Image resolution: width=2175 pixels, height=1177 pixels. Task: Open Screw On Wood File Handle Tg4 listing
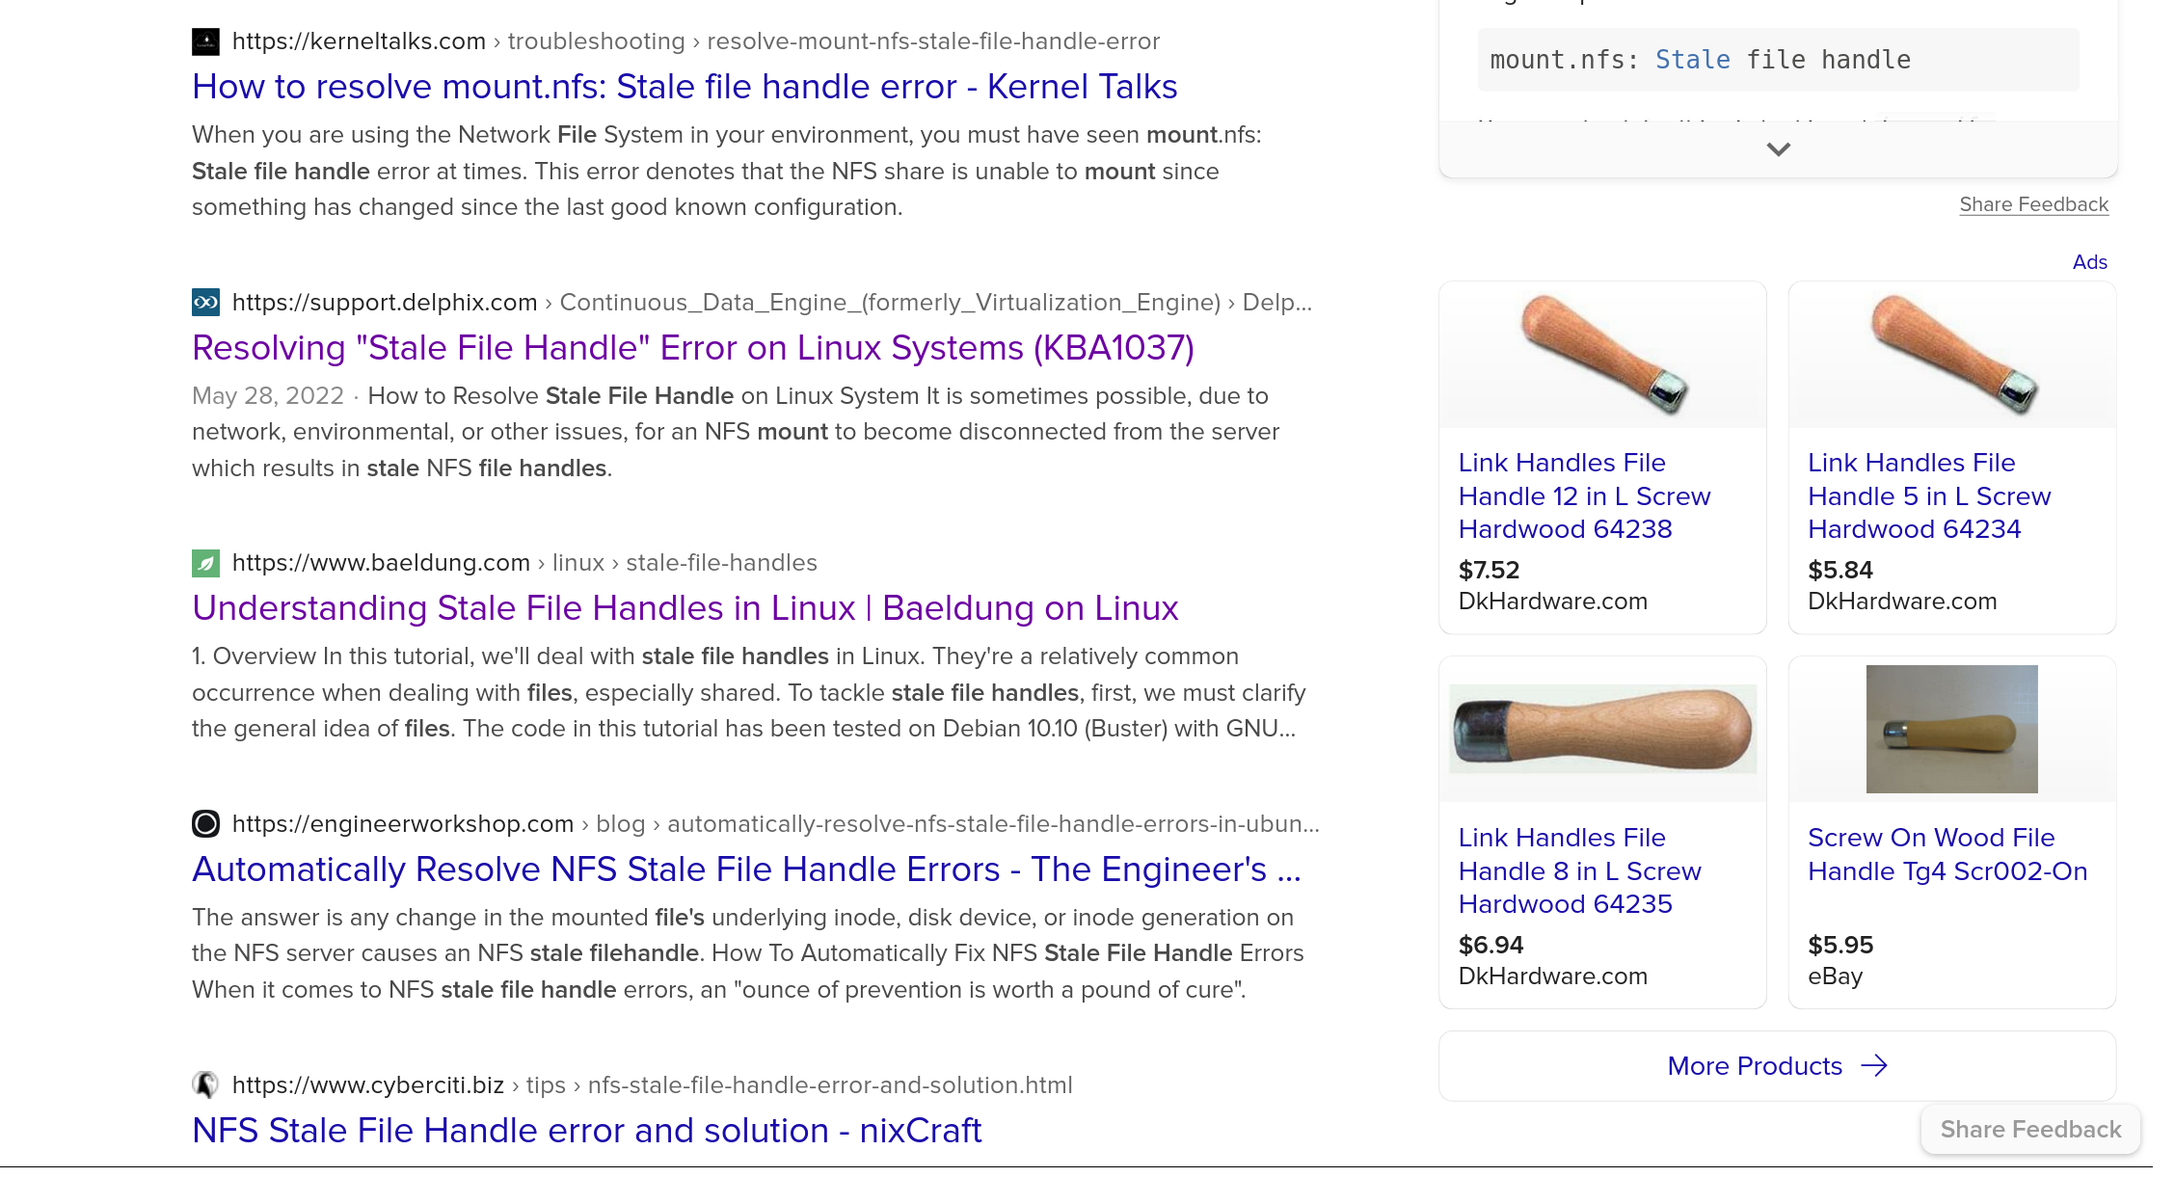[x=1947, y=855]
